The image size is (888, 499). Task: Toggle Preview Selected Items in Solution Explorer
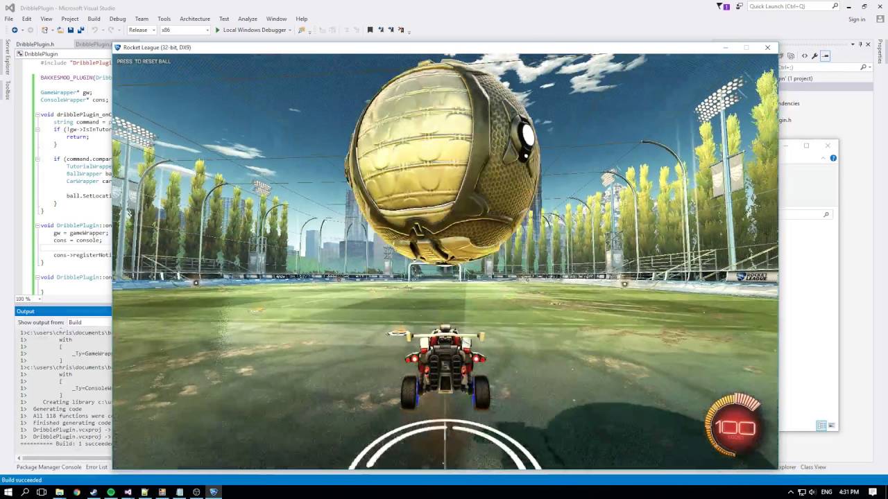tap(825, 55)
